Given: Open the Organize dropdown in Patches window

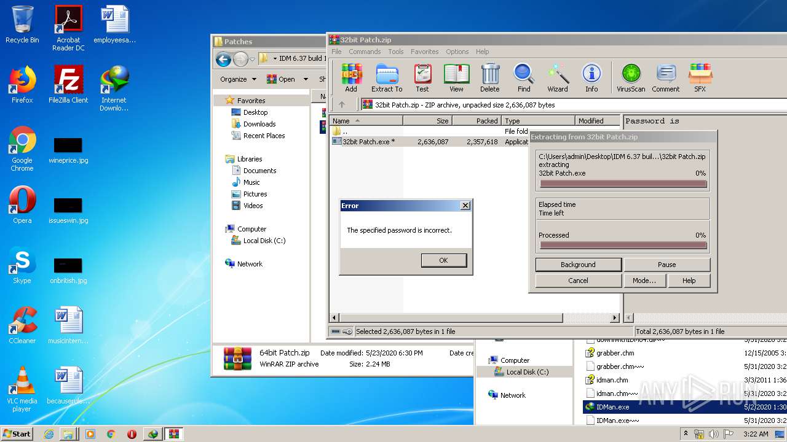Looking at the screenshot, I should tap(238, 79).
